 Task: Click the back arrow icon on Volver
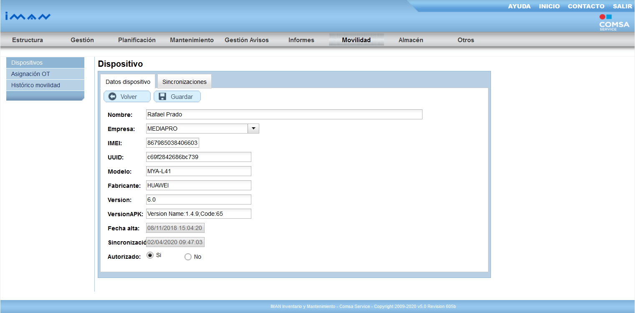[x=112, y=96]
